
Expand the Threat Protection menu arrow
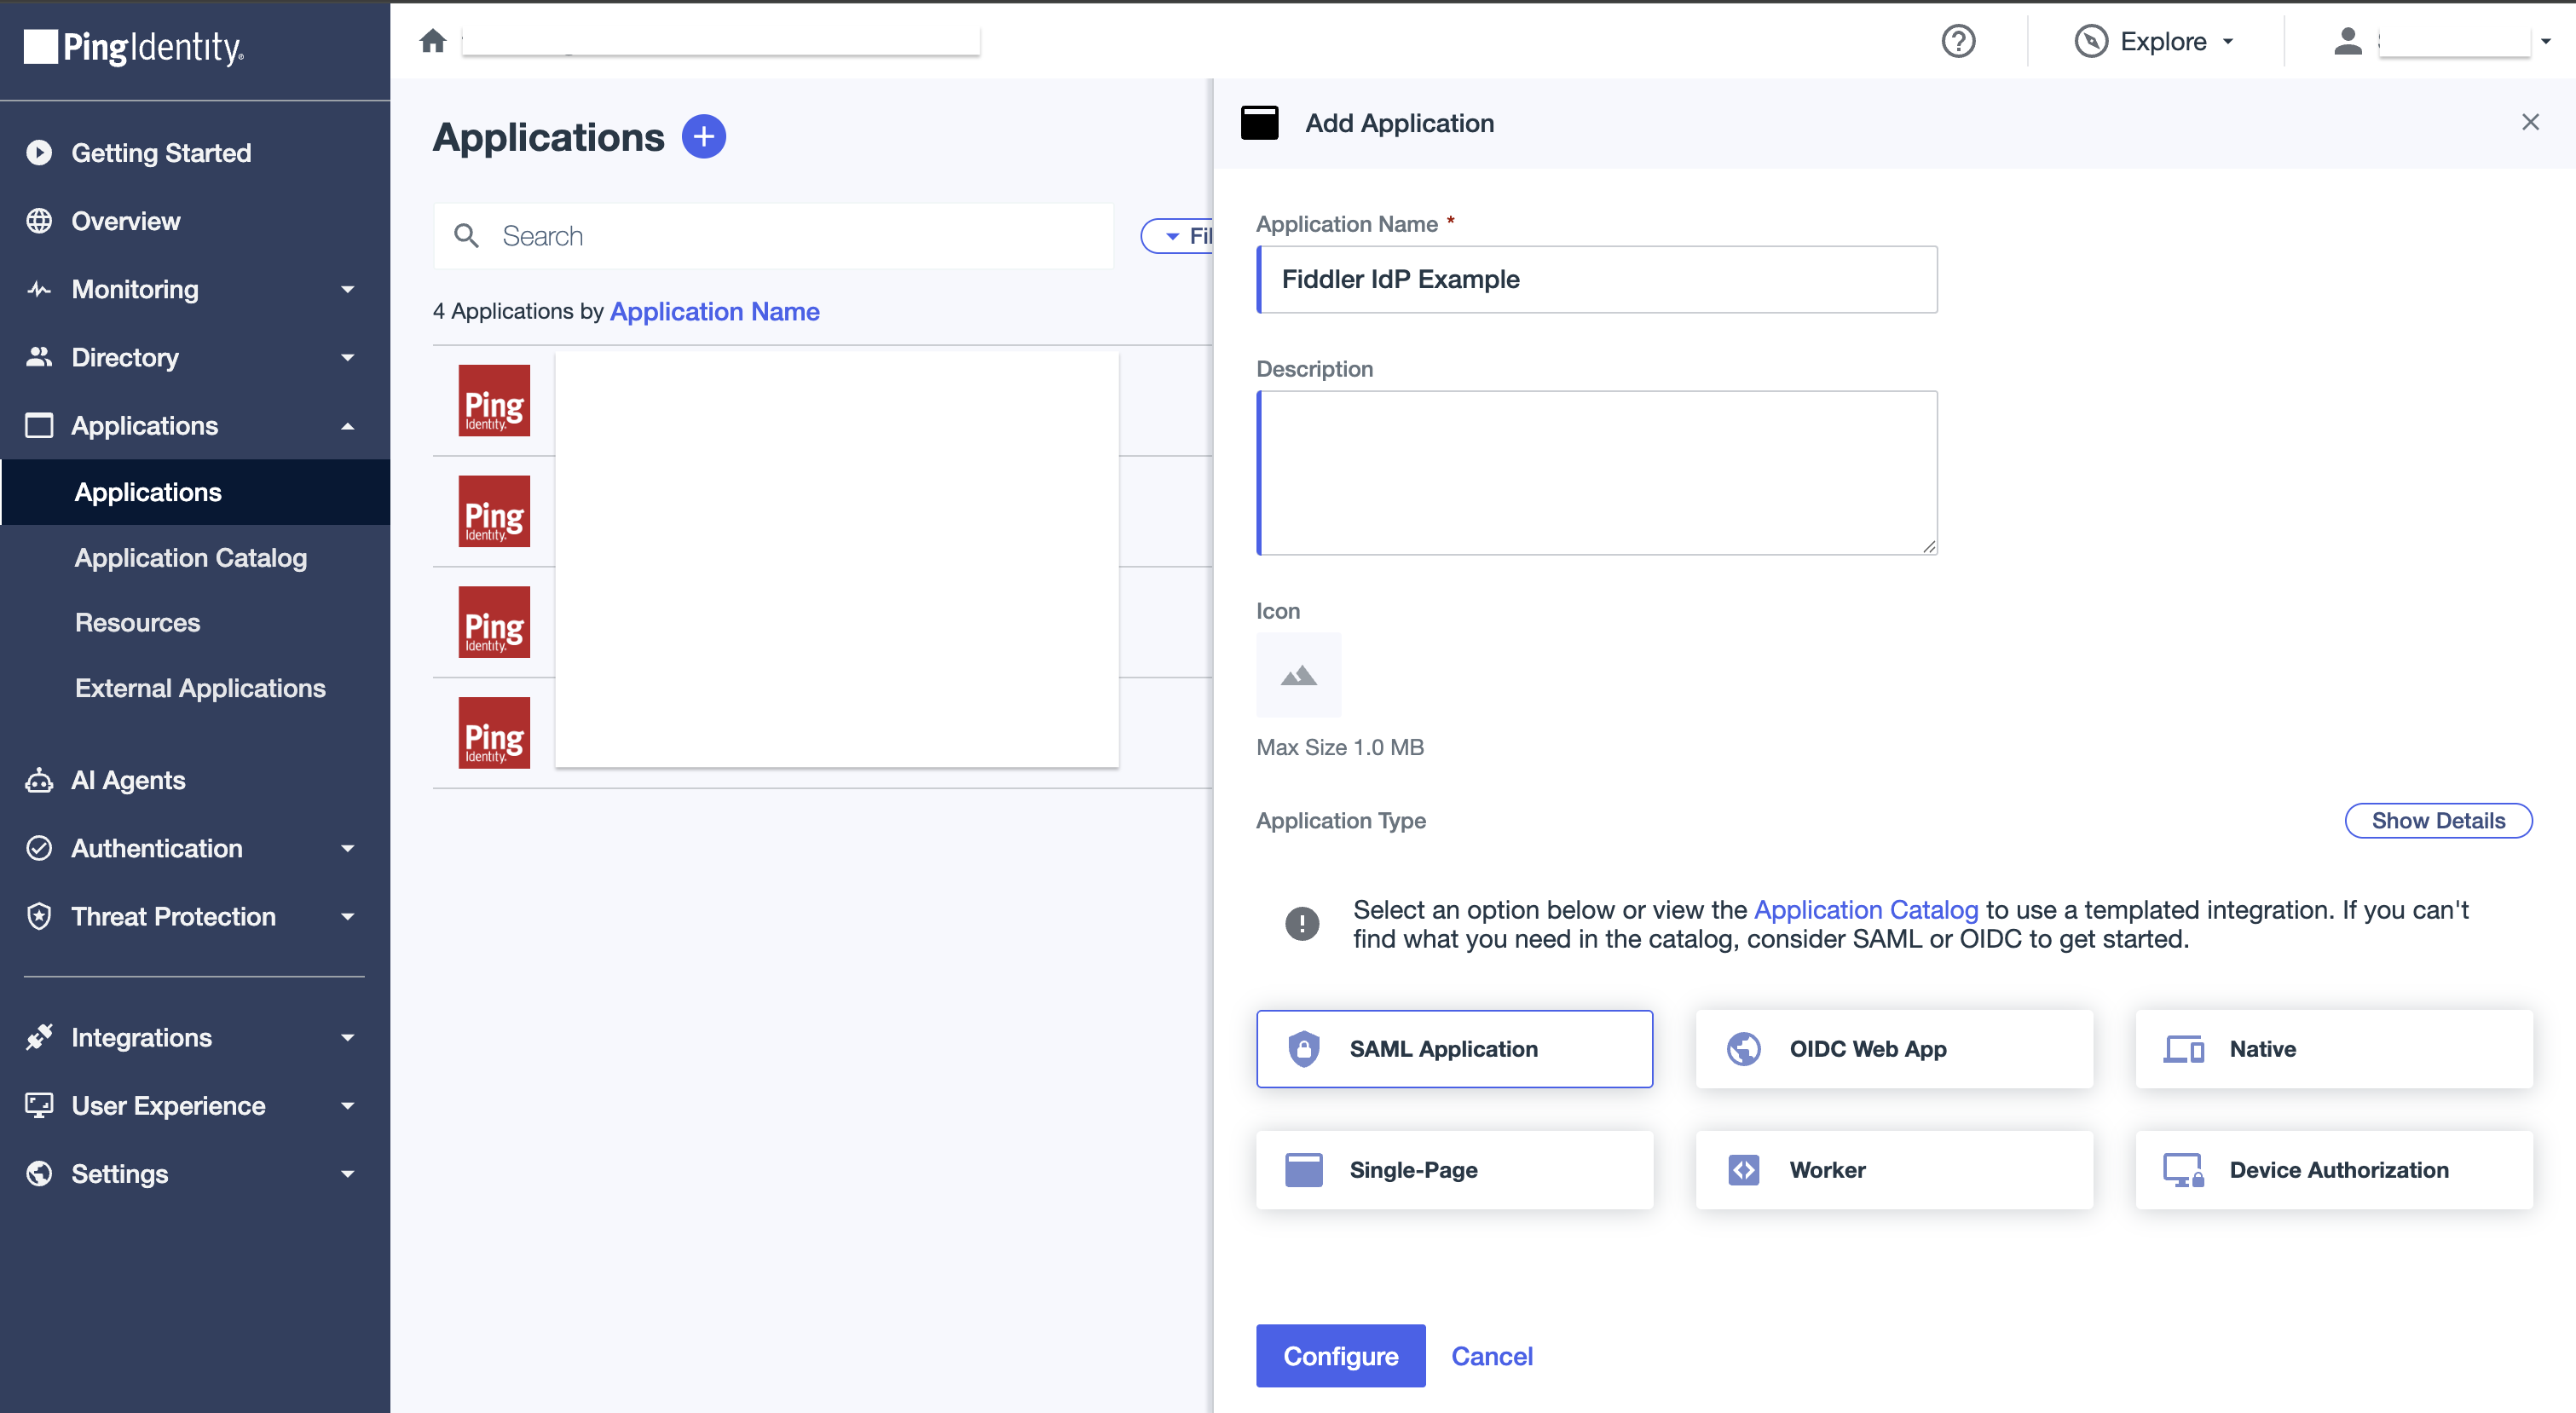347,916
